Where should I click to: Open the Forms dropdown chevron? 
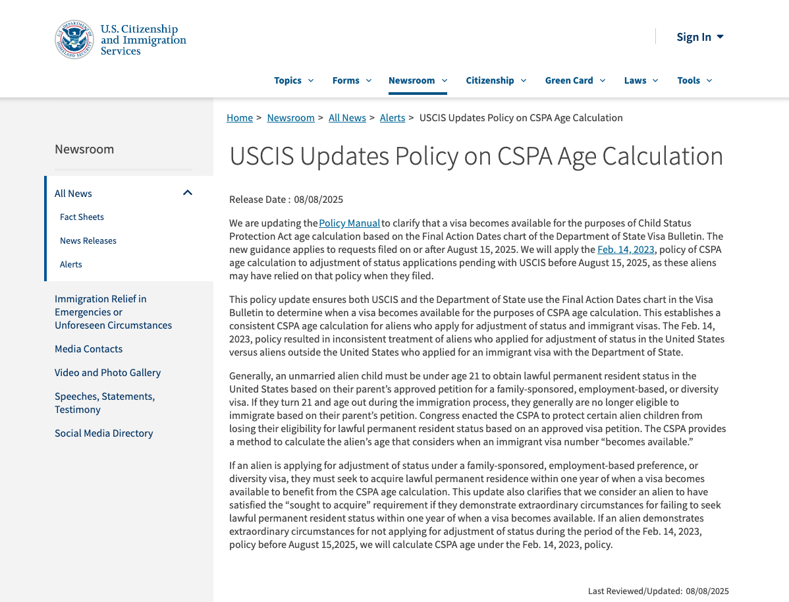click(x=369, y=80)
